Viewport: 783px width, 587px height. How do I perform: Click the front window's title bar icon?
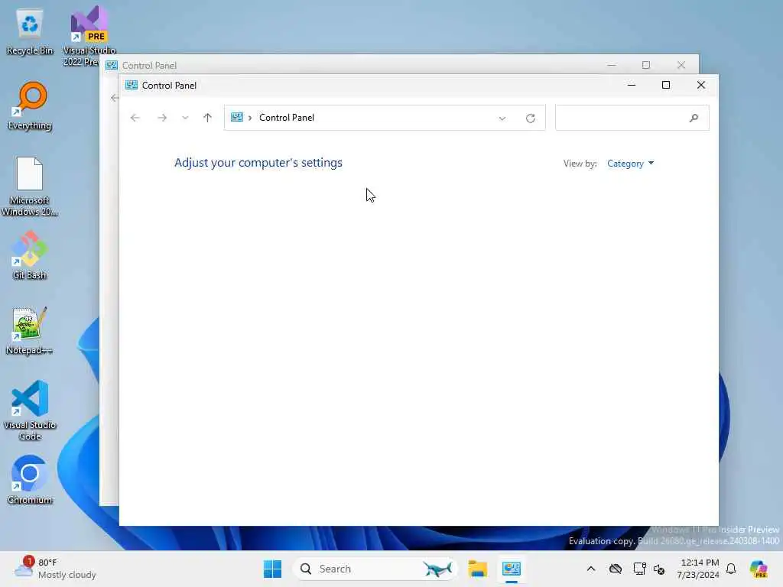coord(132,85)
